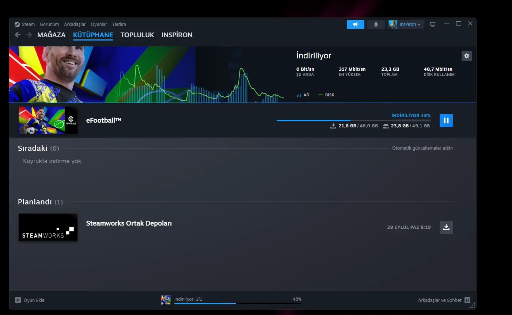The image size is (512, 315).
Task: Click the window resize grip icon
Action: pyautogui.click(x=473, y=306)
